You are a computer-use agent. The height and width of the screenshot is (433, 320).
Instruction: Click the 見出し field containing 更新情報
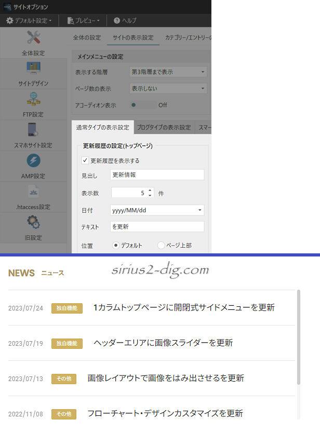point(157,175)
